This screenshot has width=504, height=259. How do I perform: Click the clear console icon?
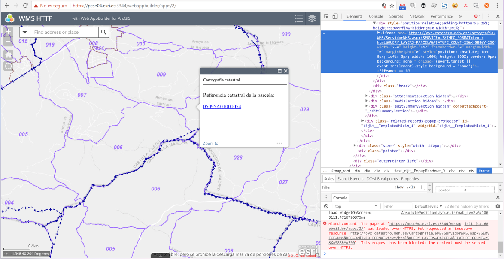[326, 206]
